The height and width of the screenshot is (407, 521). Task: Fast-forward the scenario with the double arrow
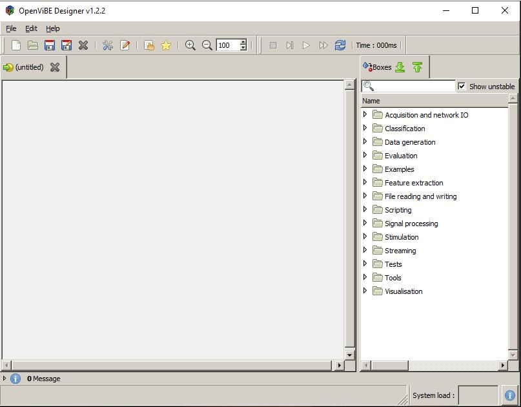pos(323,45)
